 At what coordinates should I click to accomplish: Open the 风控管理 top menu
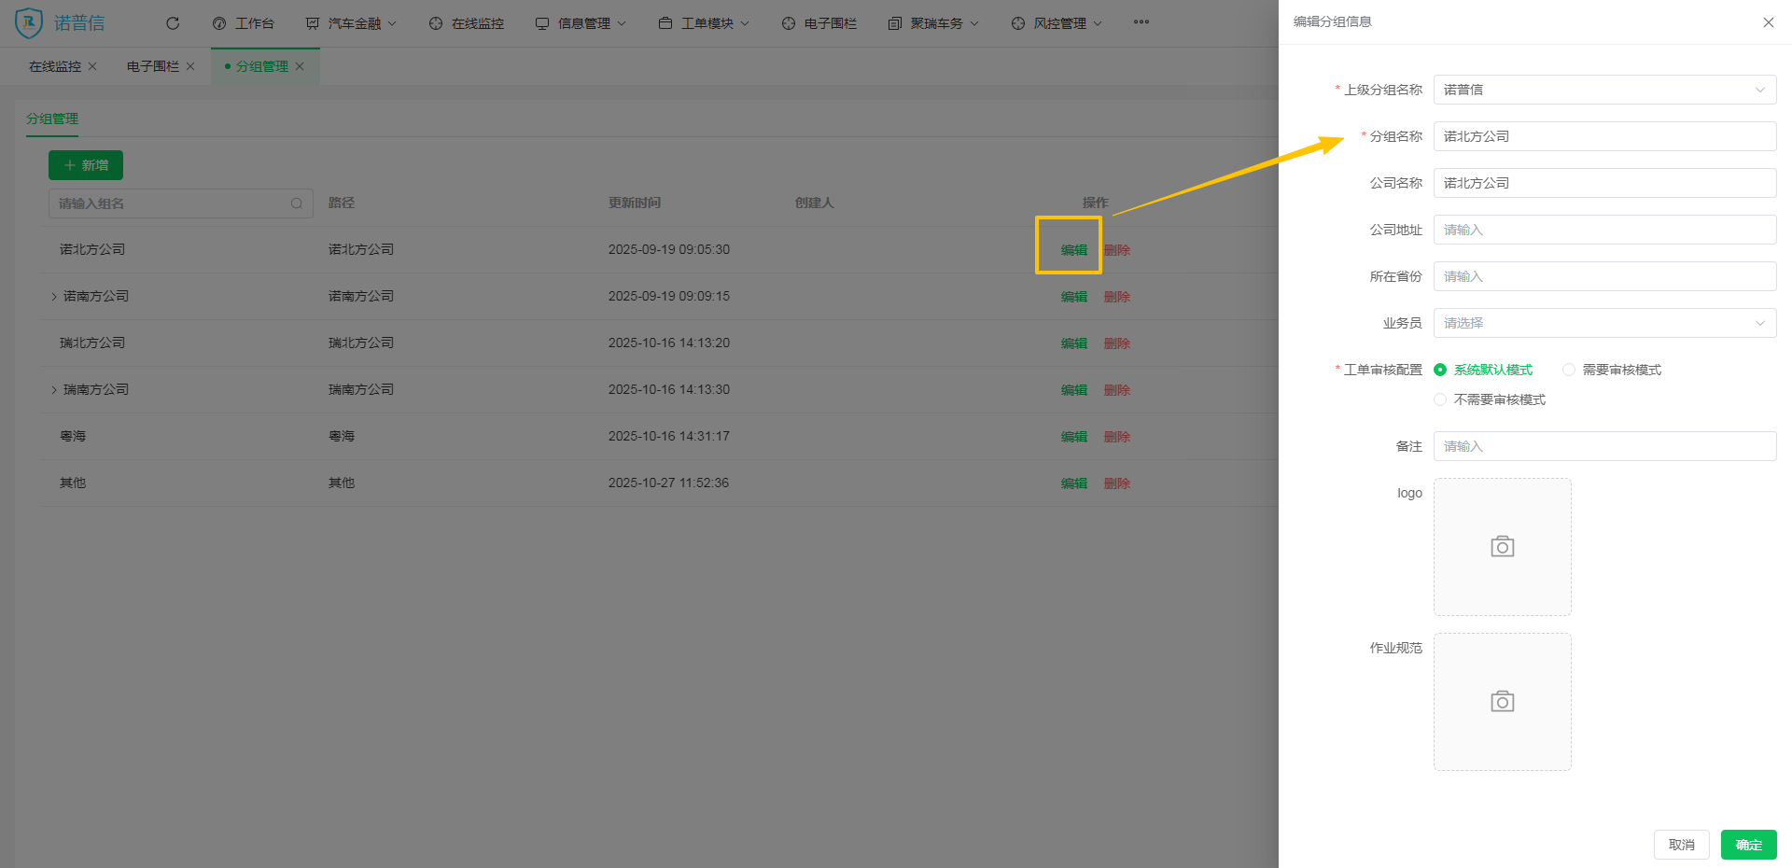(x=1058, y=23)
